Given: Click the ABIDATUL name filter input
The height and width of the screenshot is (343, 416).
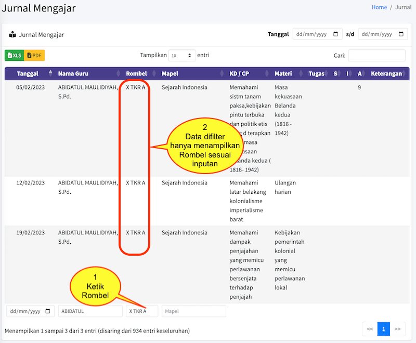Looking at the screenshot, I should 90,311.
